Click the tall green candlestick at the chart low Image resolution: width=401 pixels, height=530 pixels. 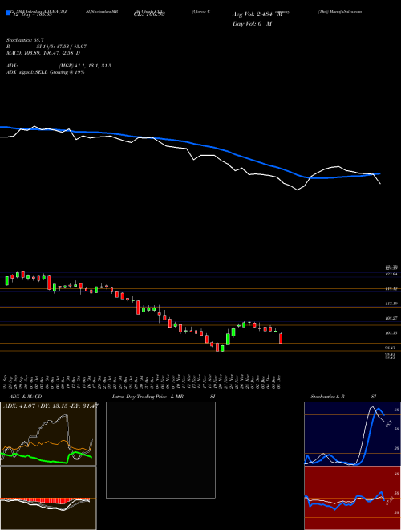point(228,339)
